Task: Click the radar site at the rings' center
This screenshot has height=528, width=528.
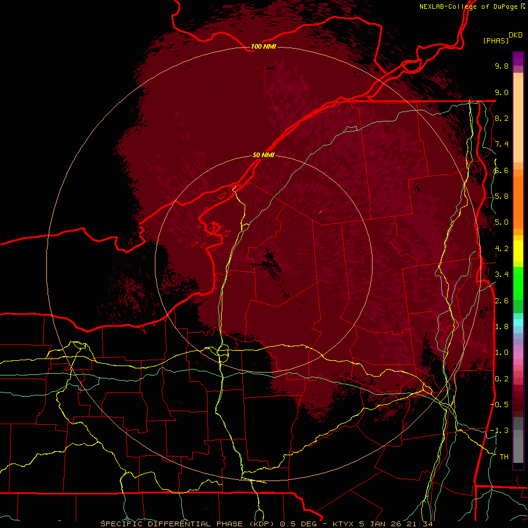Action: click(x=263, y=263)
